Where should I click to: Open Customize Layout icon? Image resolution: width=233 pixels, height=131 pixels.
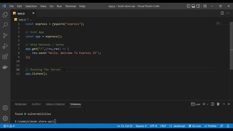tap(205, 6)
